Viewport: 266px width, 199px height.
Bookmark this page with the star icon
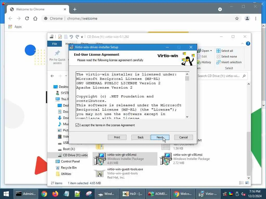237,18
